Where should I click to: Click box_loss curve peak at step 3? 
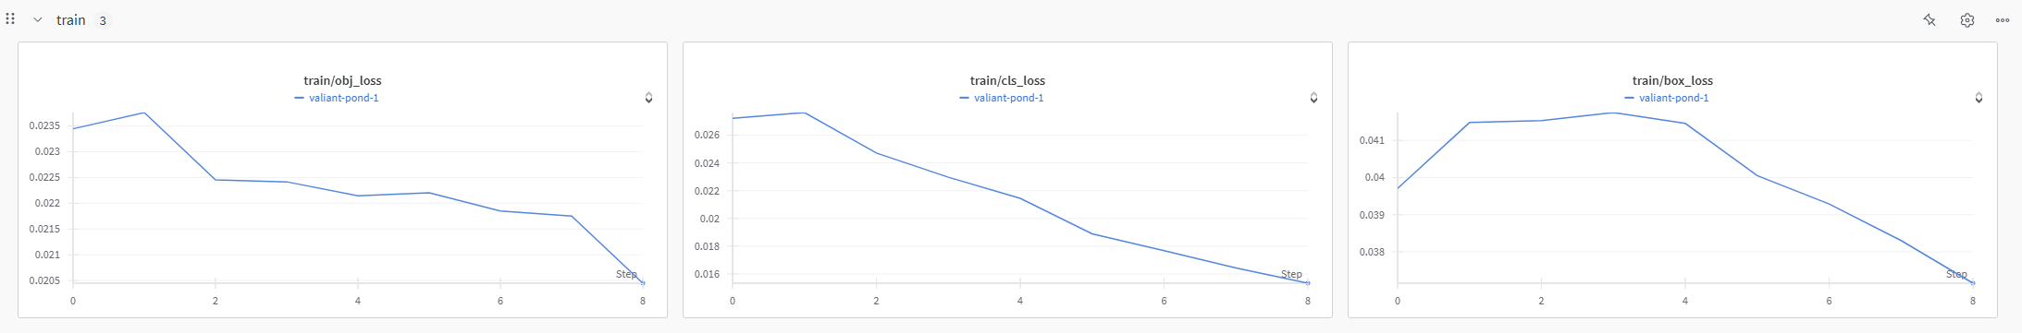(x=1613, y=113)
